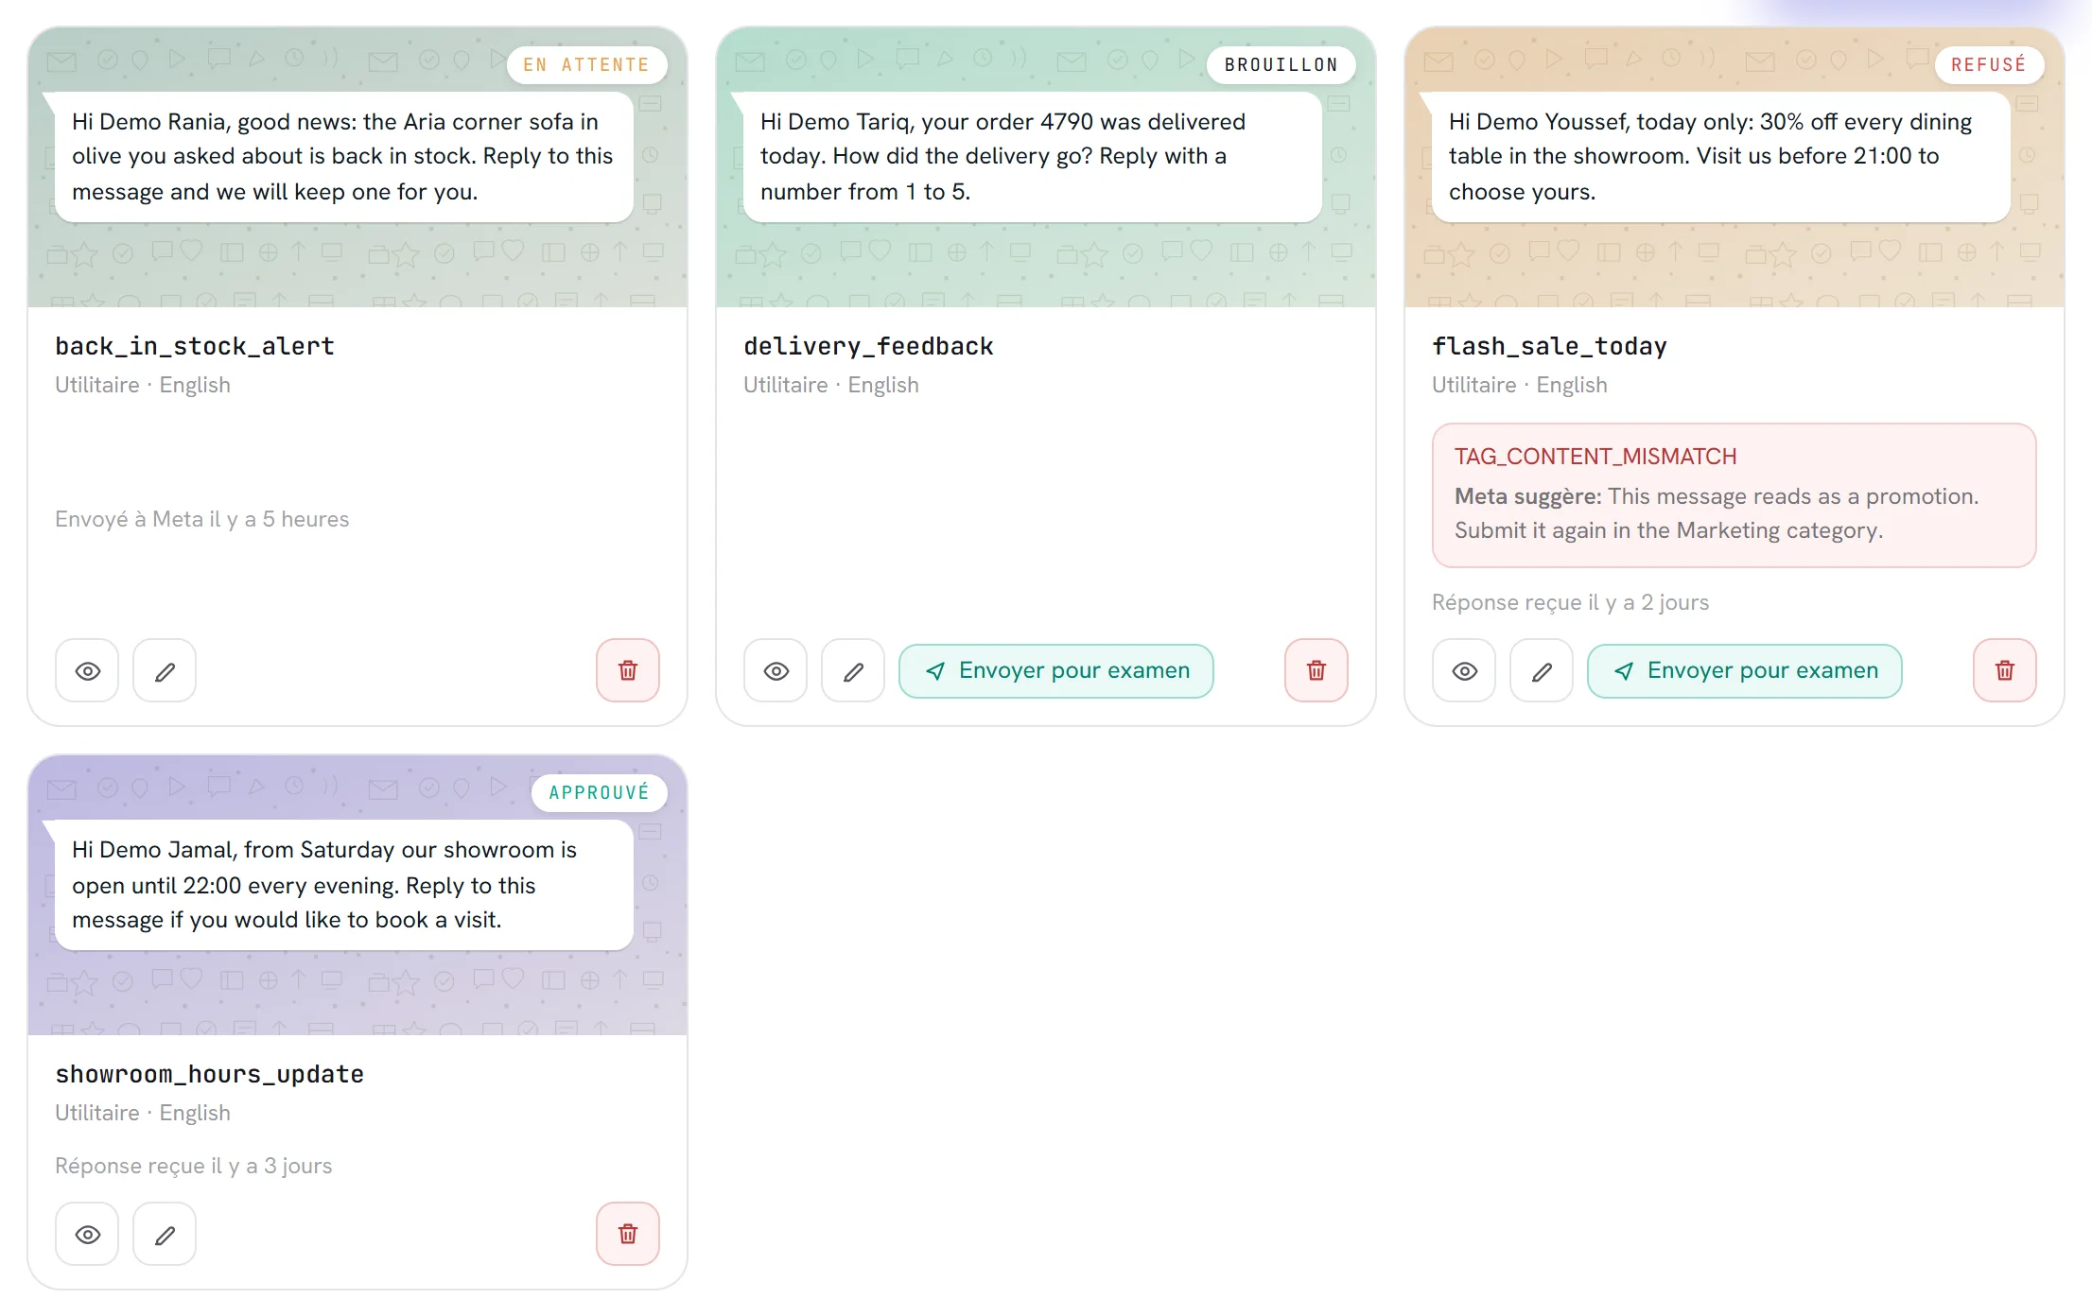
Task: Click 'Réponse reçue il y a 3 jours'
Action: (193, 1166)
